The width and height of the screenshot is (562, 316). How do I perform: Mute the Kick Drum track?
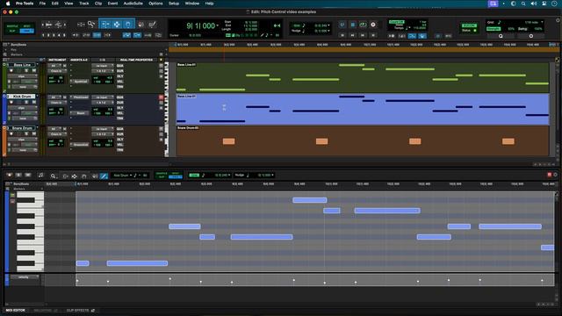pos(34,102)
